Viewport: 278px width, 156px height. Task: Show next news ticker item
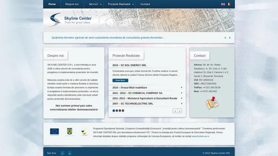(230, 38)
